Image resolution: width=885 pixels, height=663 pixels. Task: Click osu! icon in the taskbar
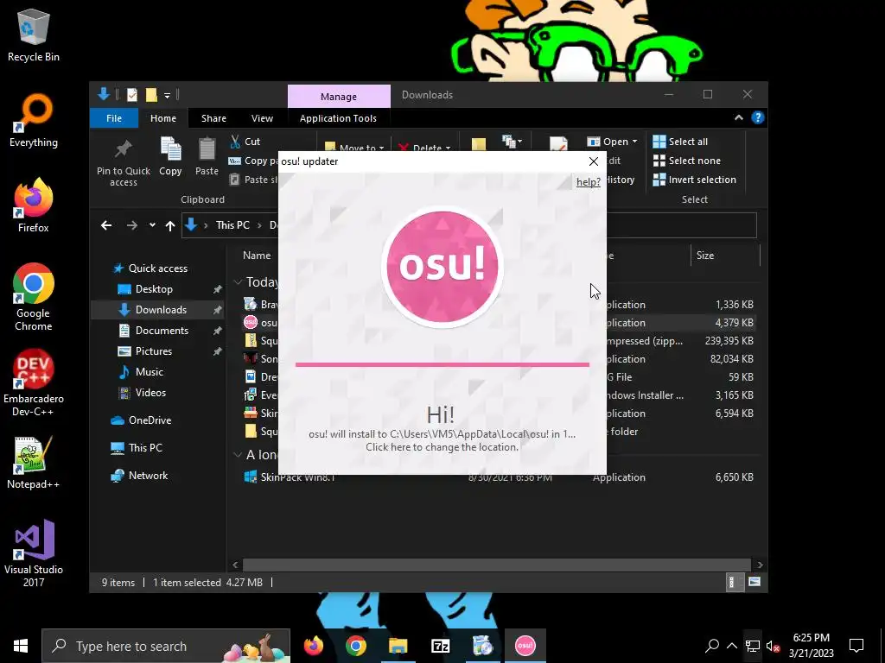[525, 646]
